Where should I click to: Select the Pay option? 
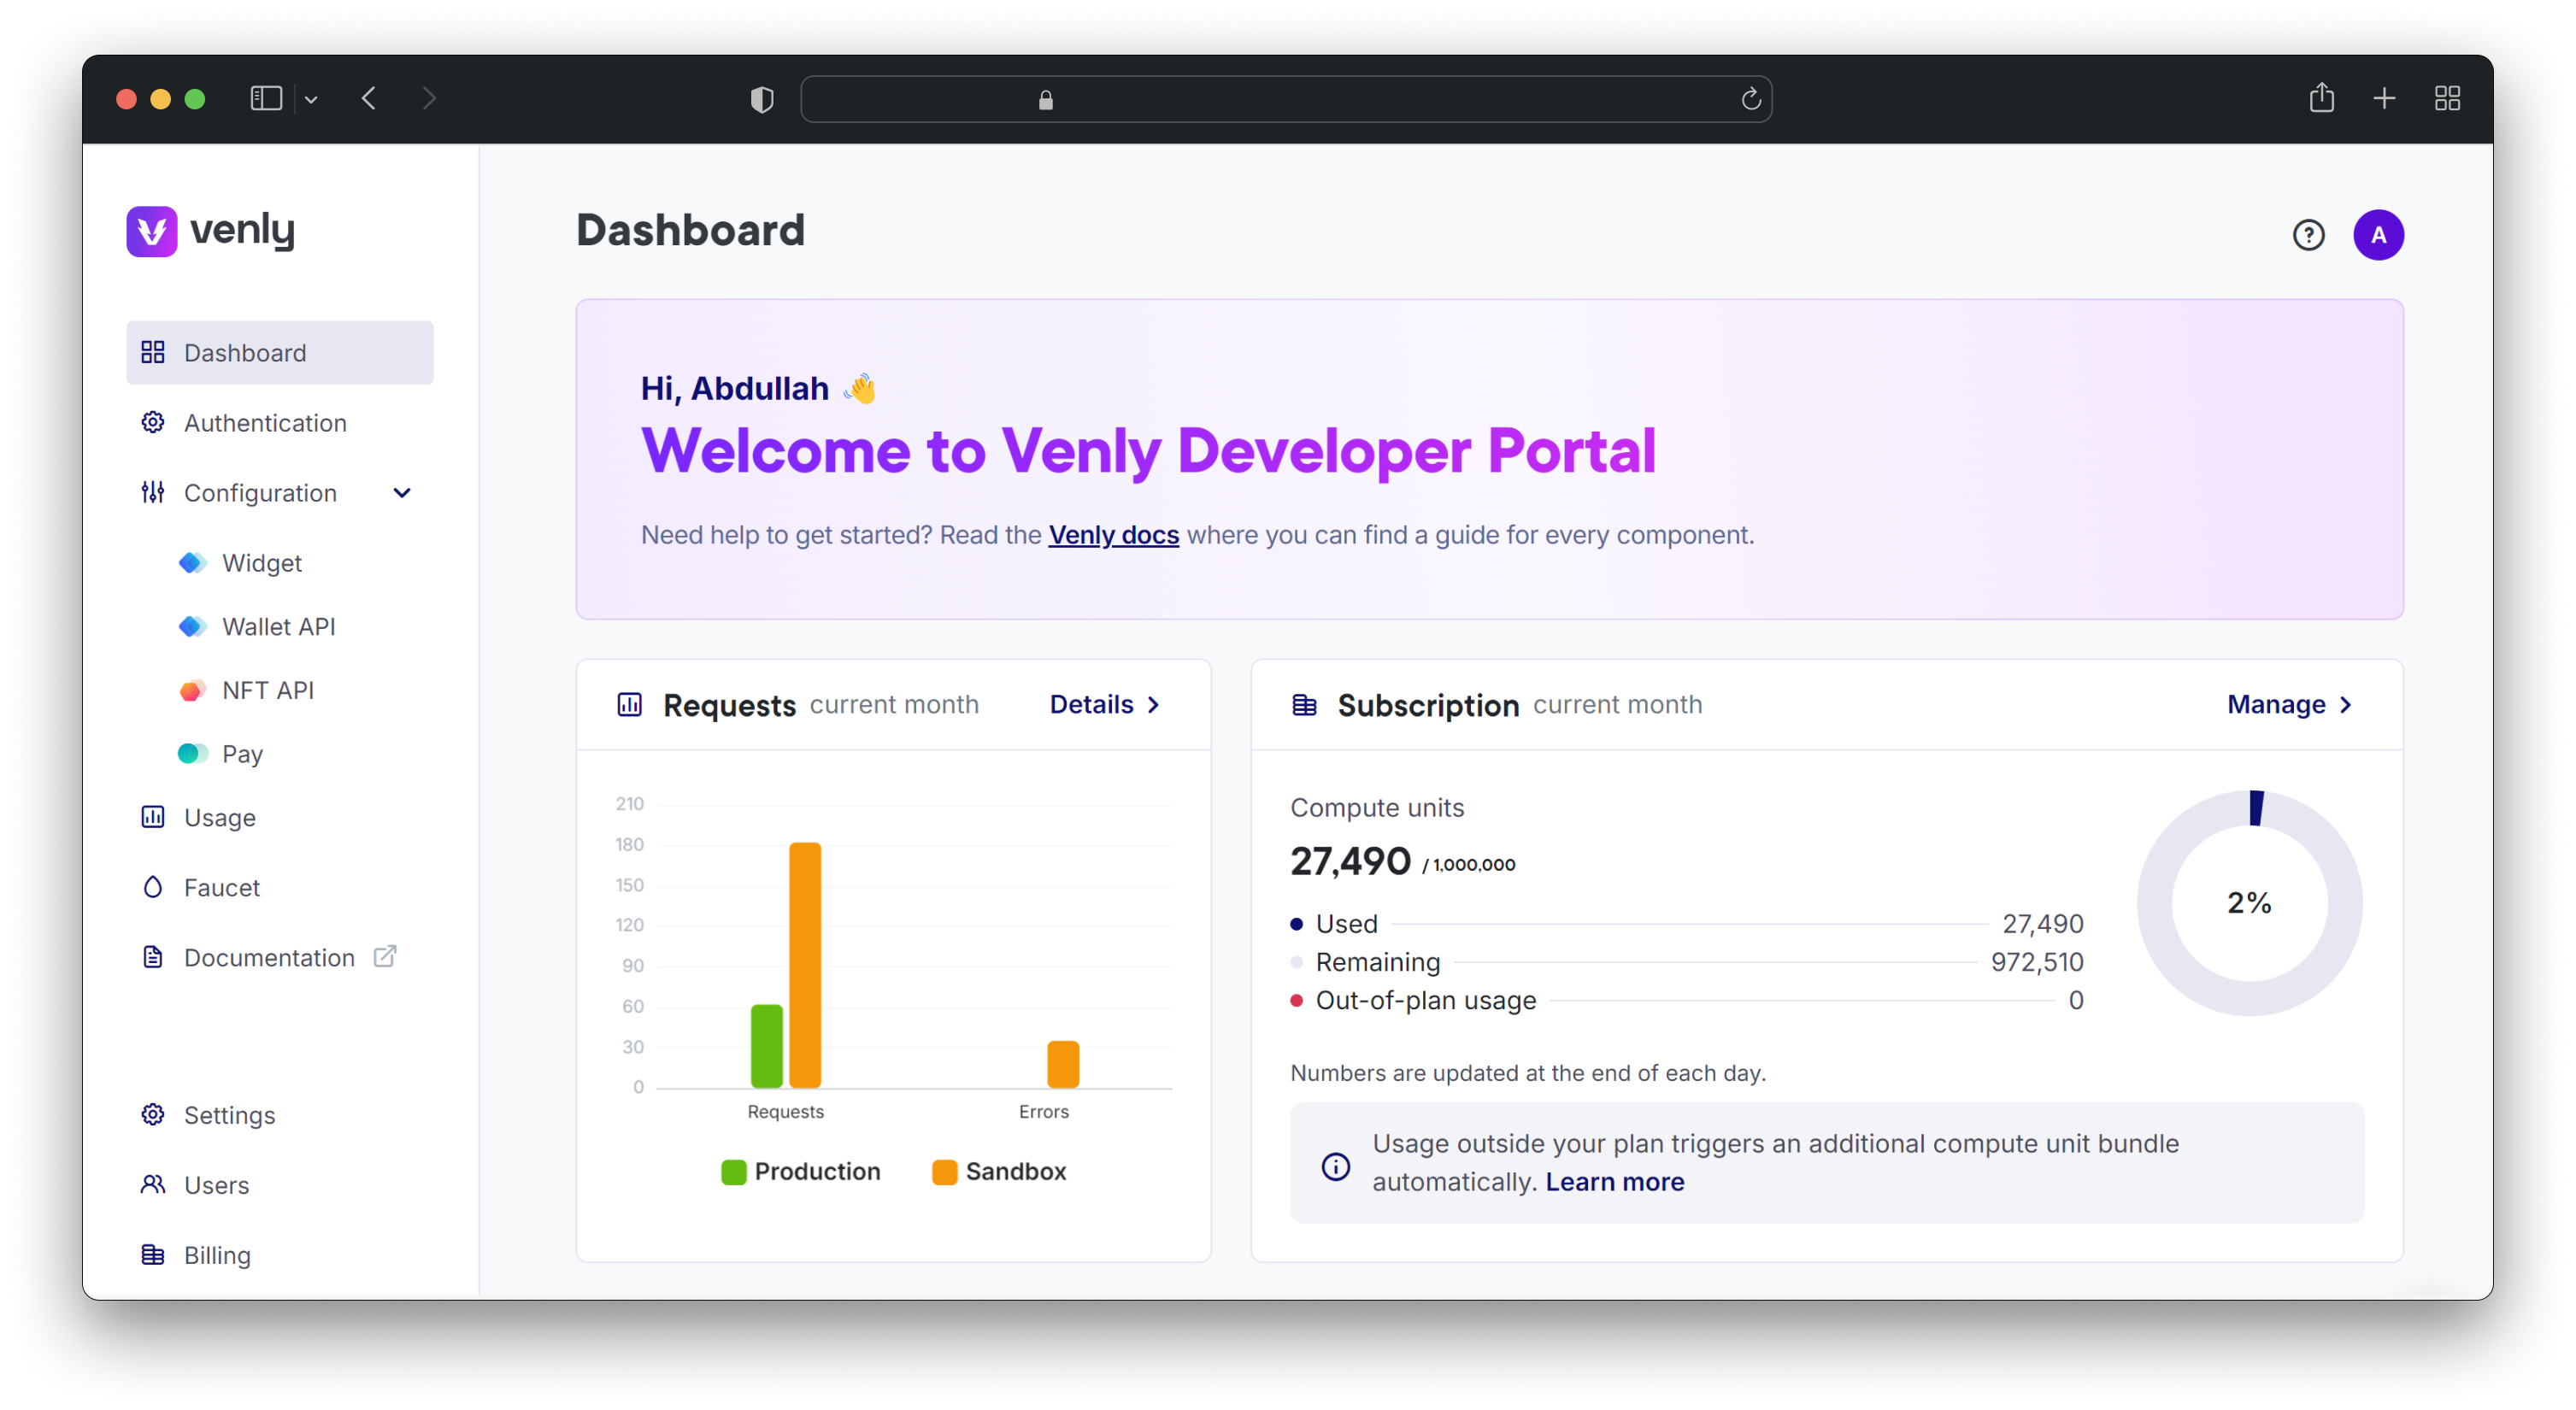click(x=244, y=754)
